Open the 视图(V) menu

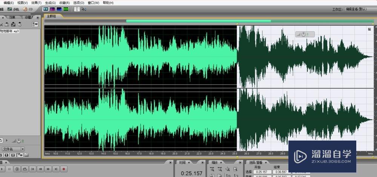(x=22, y=3)
